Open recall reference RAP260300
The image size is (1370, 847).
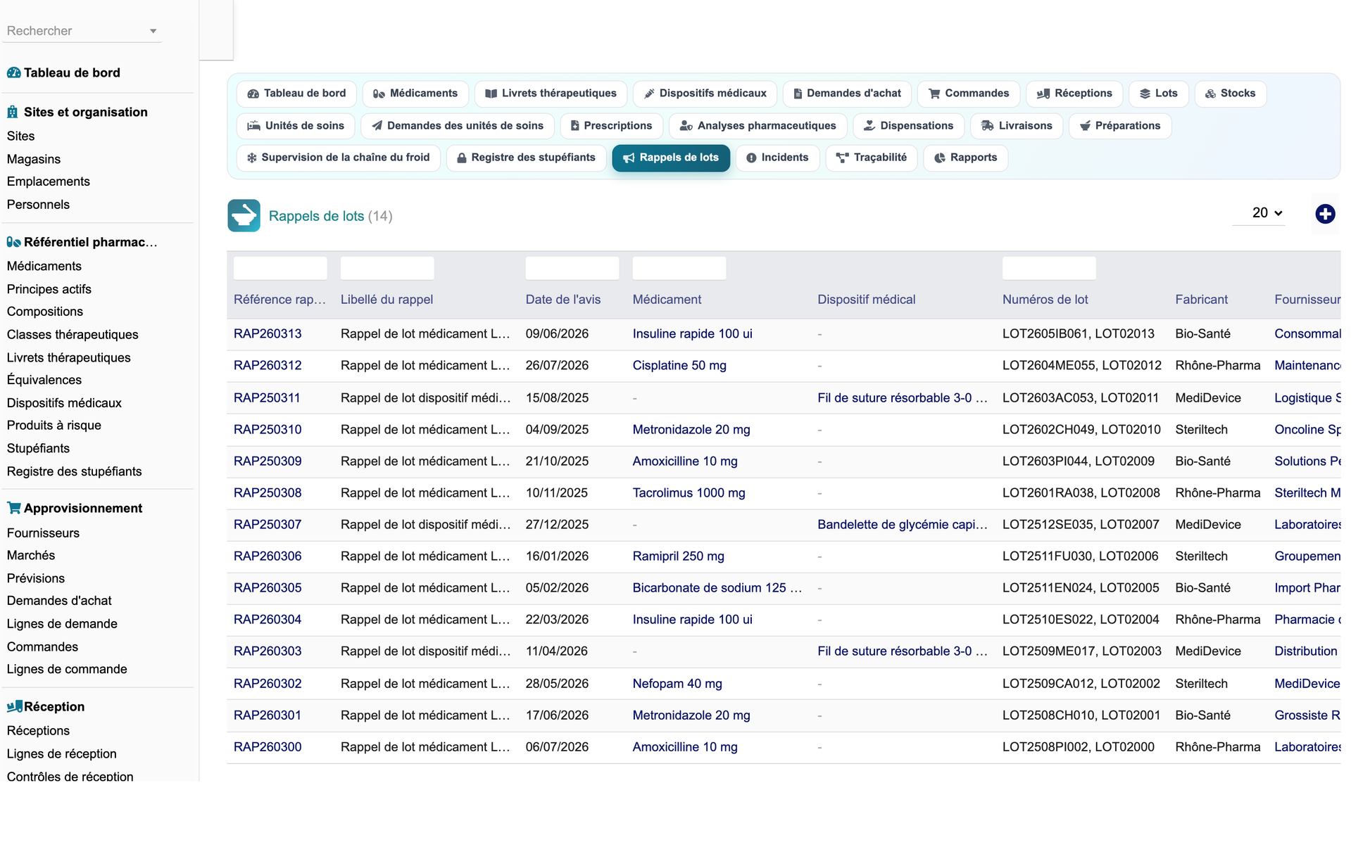pos(268,746)
